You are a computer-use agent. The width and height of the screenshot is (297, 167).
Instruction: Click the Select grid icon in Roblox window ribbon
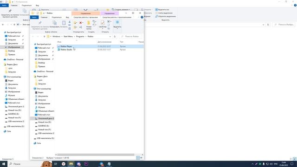117,23
